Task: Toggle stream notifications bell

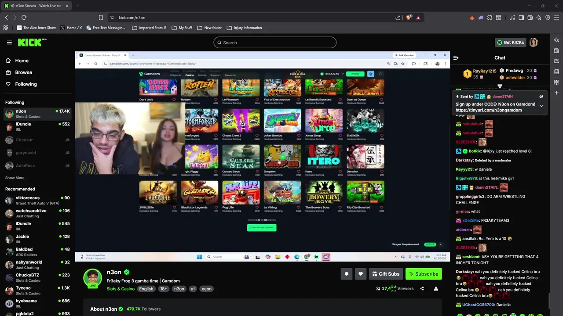Action: 347,274
